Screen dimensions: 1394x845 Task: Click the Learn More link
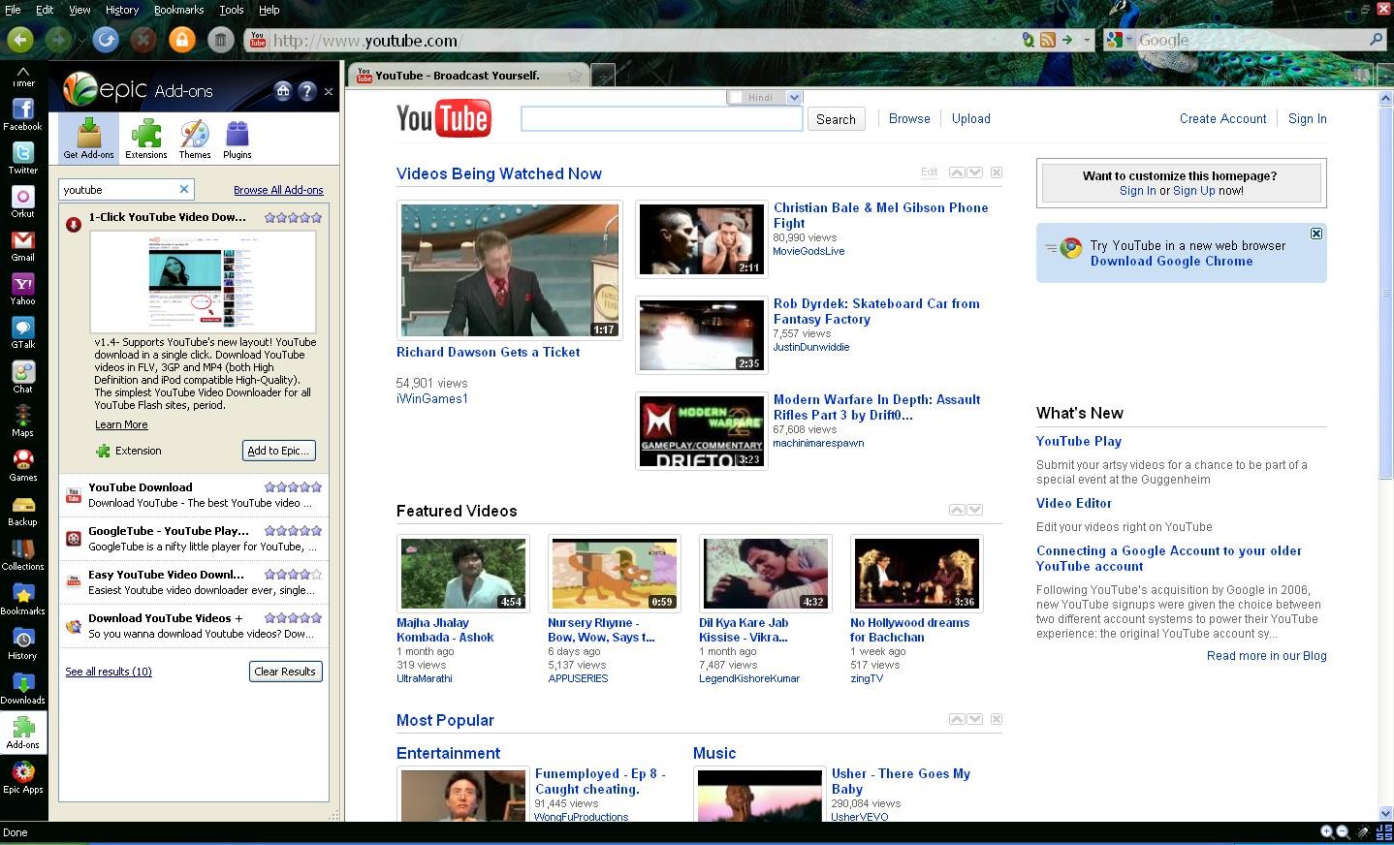click(x=121, y=424)
